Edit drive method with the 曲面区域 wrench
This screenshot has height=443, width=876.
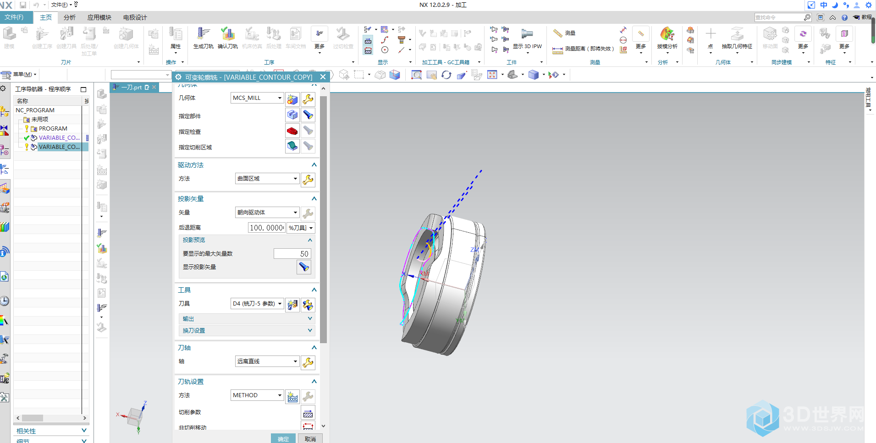[308, 180]
